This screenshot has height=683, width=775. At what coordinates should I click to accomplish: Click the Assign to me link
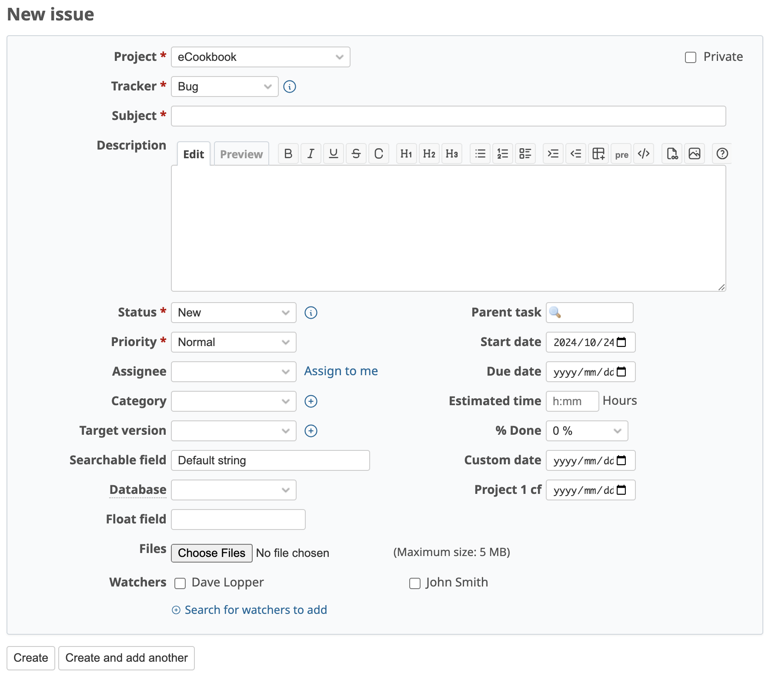pyautogui.click(x=341, y=371)
